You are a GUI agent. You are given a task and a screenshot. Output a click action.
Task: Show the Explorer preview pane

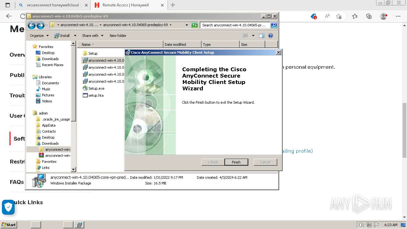[x=262, y=36]
